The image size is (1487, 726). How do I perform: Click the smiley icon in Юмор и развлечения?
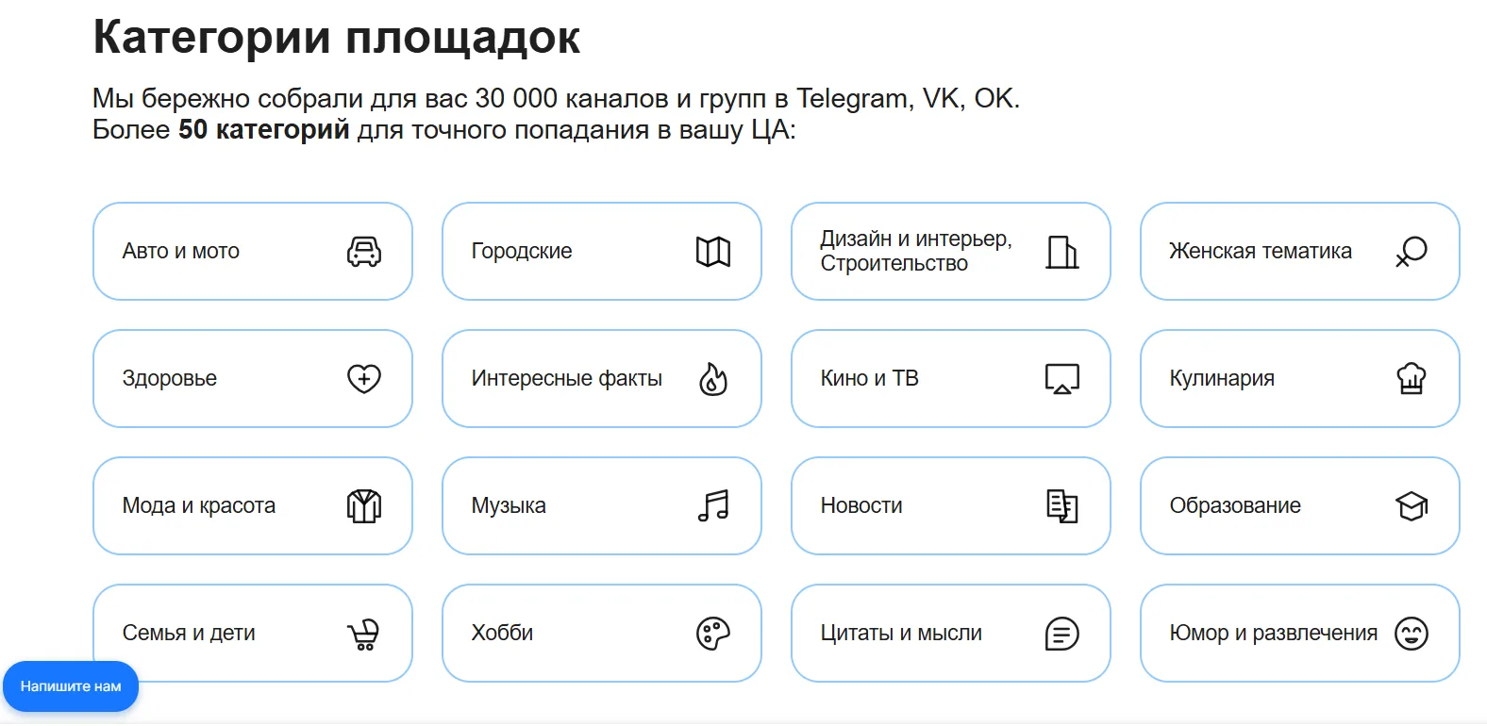pos(1412,634)
